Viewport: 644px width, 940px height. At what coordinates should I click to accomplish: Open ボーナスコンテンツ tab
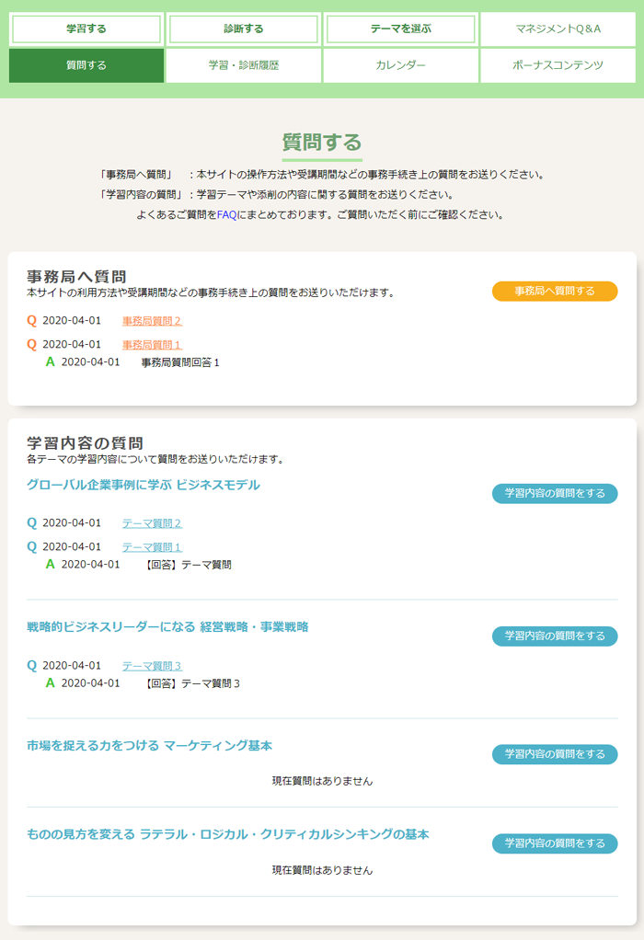coord(558,65)
